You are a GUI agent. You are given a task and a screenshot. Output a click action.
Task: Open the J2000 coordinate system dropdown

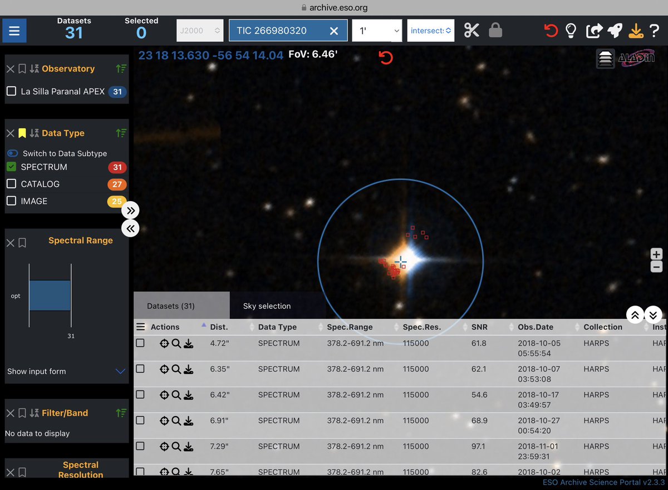201,31
